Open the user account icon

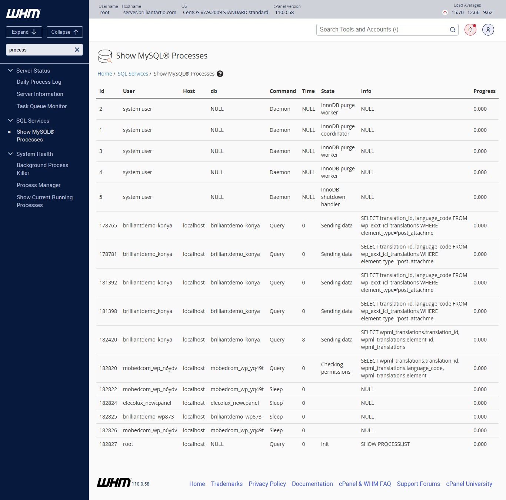click(488, 30)
